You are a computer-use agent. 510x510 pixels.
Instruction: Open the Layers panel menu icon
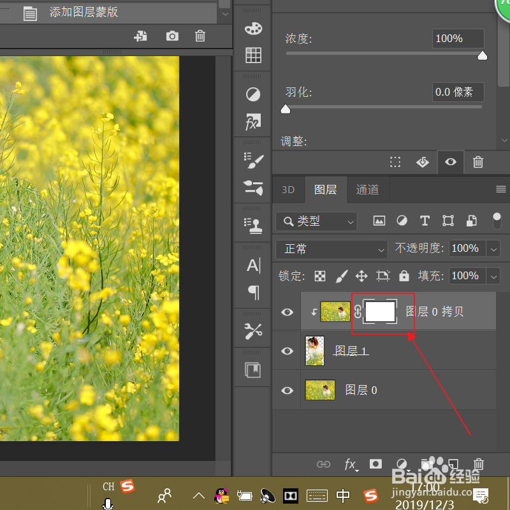[501, 189]
